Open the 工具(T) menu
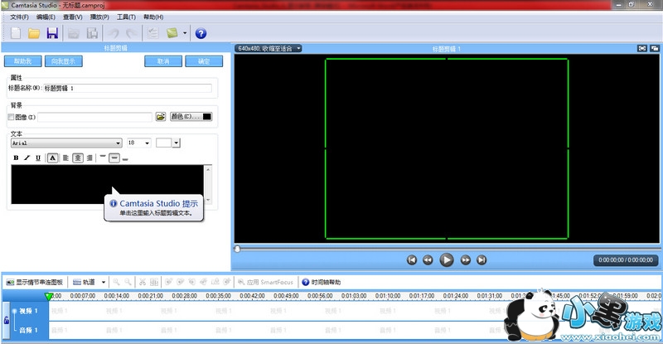Viewport: 663px width, 344px height. coord(126,17)
